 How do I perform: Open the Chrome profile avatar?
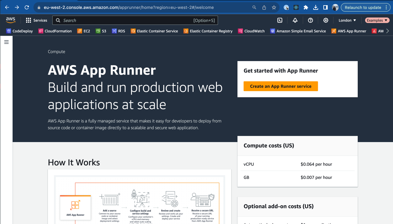(x=335, y=7)
